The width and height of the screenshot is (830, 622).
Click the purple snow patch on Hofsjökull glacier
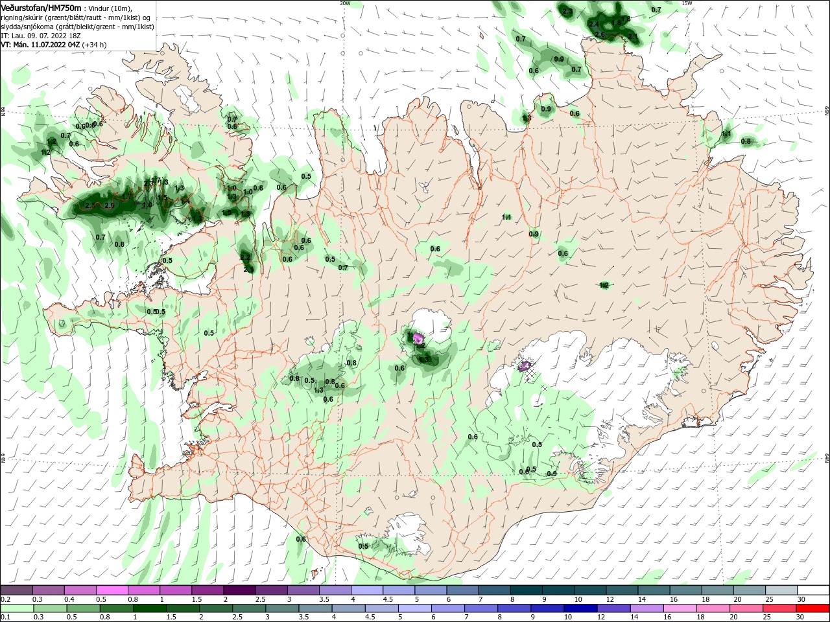coord(418,338)
